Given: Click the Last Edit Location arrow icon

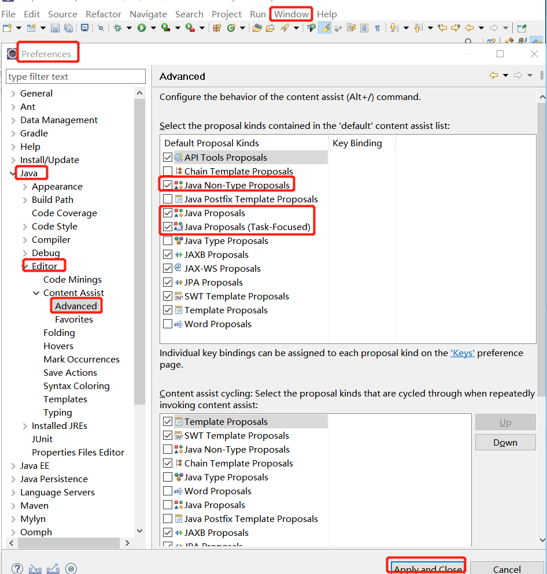Looking at the screenshot, I should click(442, 28).
